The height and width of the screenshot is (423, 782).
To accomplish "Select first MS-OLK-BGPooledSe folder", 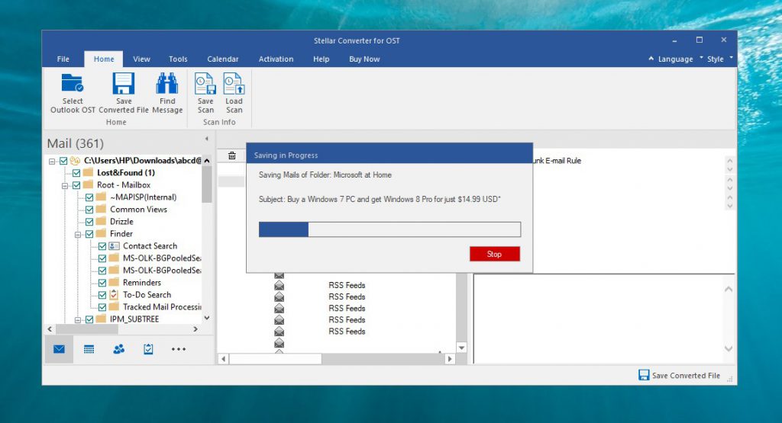I will 162,258.
